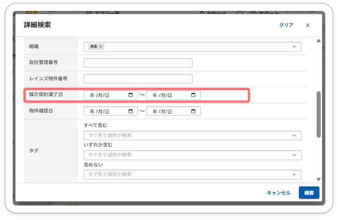Open calendar for 媒介契約満了日 end date
The width and height of the screenshot is (338, 220).
[194, 95]
